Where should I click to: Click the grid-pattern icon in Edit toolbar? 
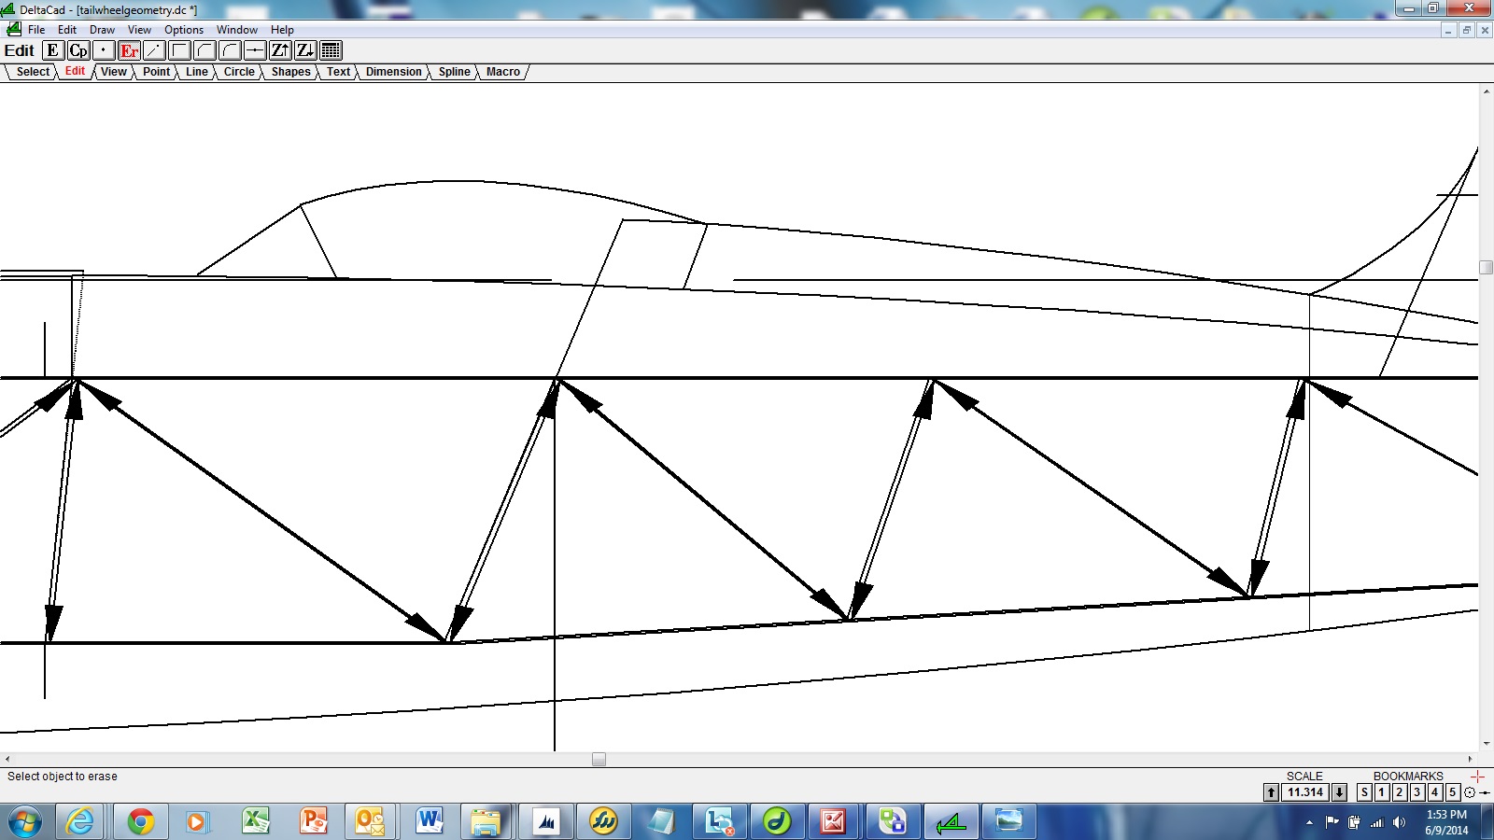331,50
